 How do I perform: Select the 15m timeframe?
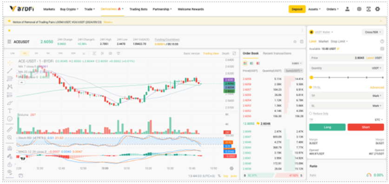coord(60,53)
